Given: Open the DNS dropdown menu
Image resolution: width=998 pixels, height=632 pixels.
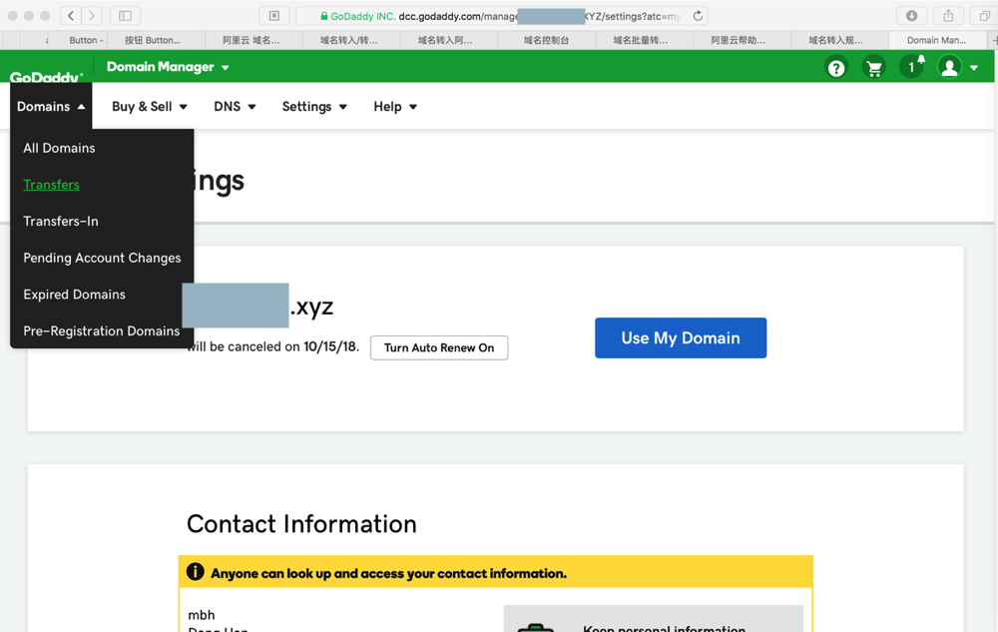Looking at the screenshot, I should (235, 107).
